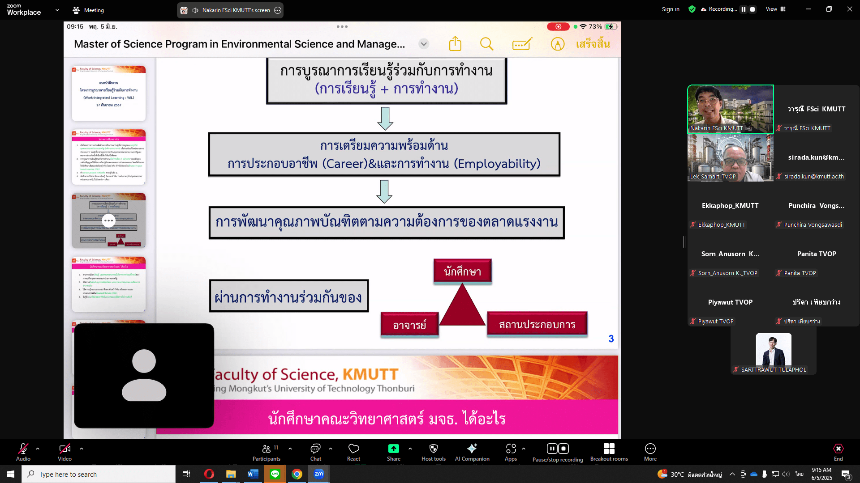
Task: Stop recording from title bar
Action: 753,9
